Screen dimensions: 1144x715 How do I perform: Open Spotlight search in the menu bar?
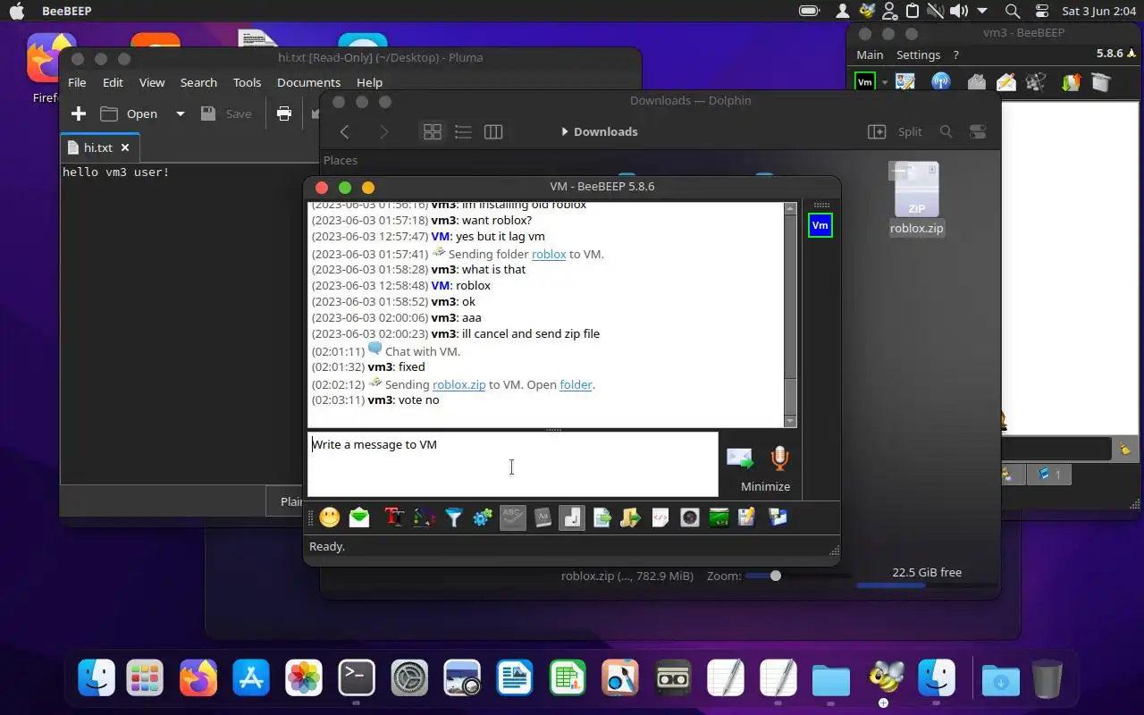point(1012,11)
